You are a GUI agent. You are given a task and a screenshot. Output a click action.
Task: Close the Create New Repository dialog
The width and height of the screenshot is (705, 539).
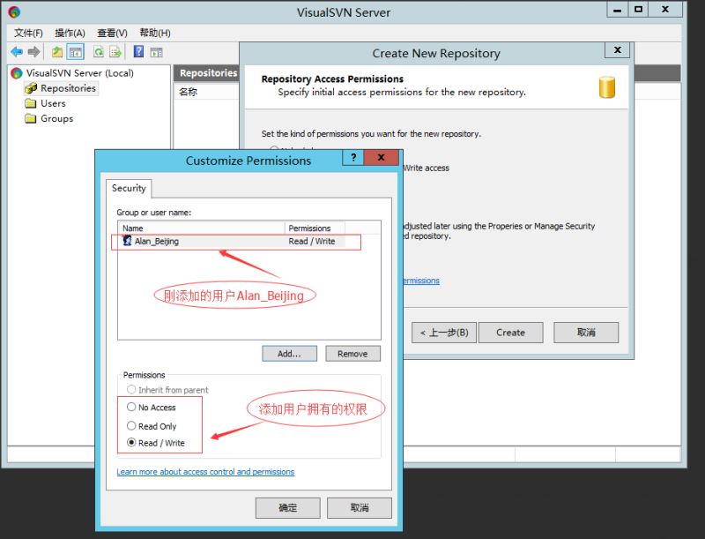click(x=618, y=50)
